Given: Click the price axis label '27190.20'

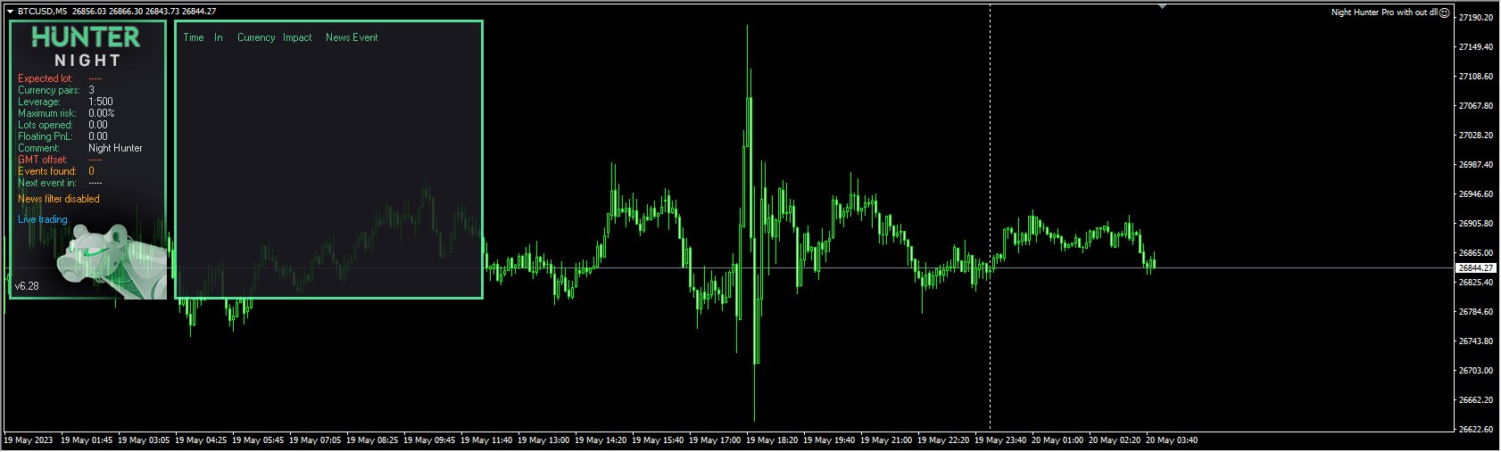Looking at the screenshot, I should click(1476, 18).
